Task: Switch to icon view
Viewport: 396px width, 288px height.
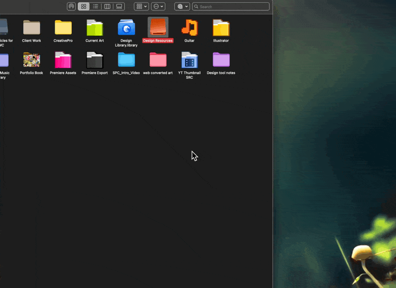Action: point(84,6)
